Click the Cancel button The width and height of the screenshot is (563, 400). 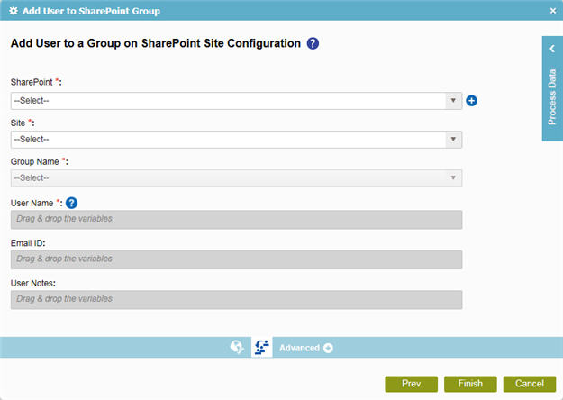(x=530, y=384)
